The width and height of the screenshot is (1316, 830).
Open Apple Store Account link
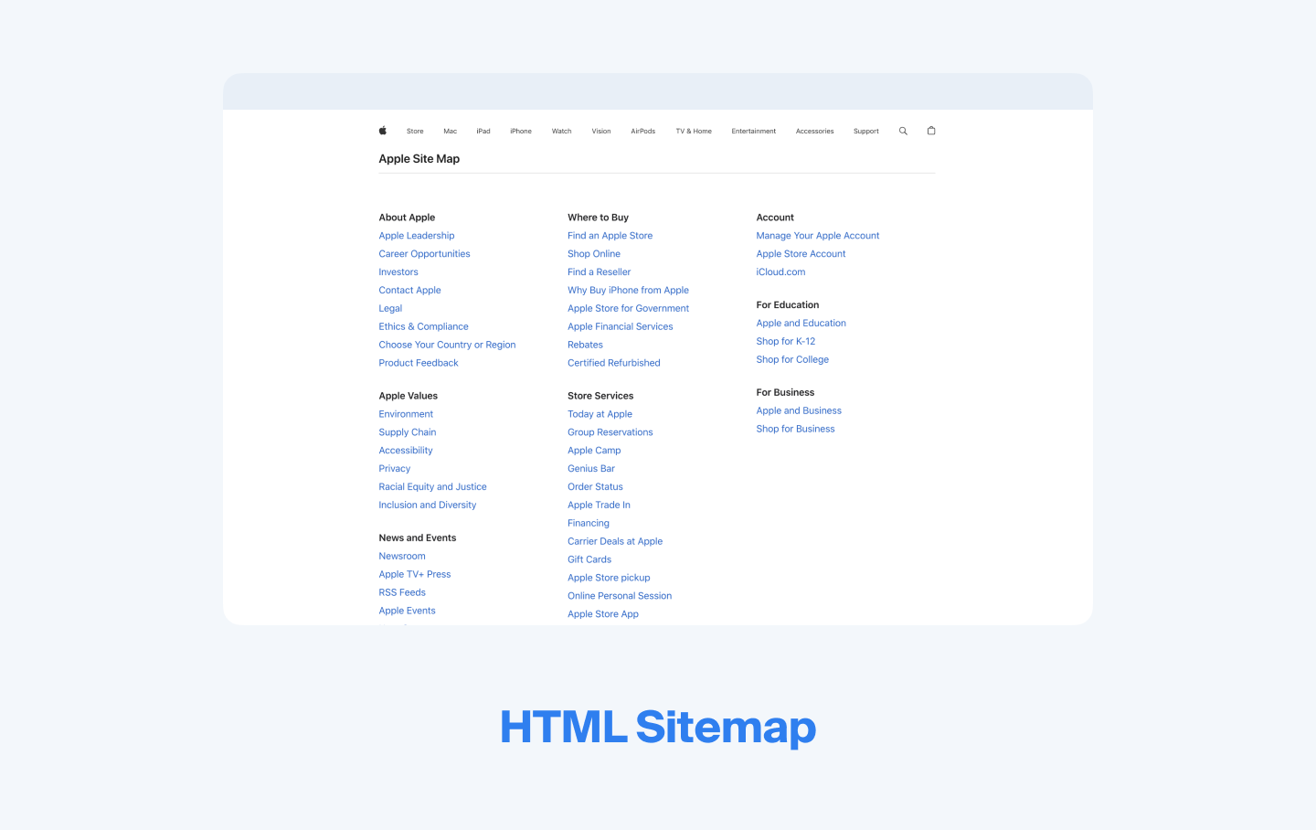[x=801, y=254]
